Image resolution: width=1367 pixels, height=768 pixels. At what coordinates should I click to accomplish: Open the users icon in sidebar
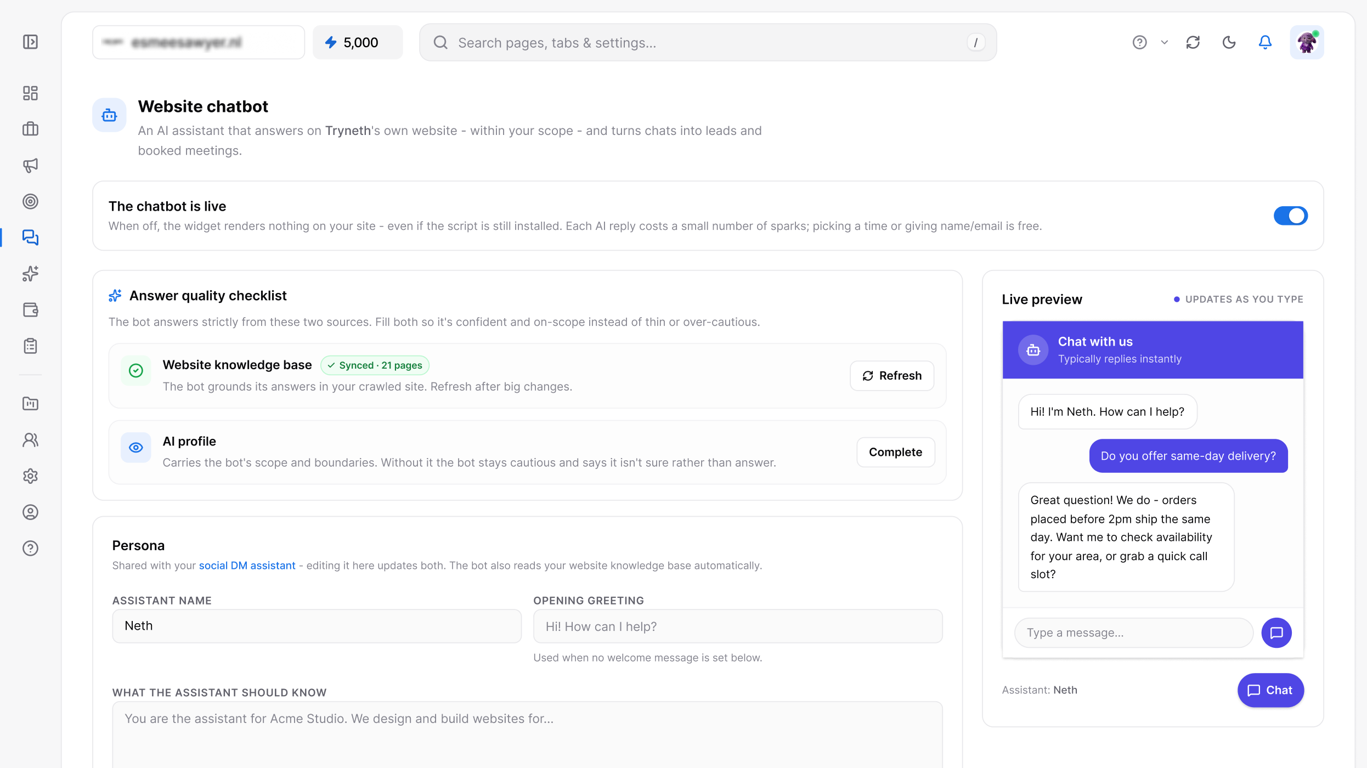coord(30,440)
